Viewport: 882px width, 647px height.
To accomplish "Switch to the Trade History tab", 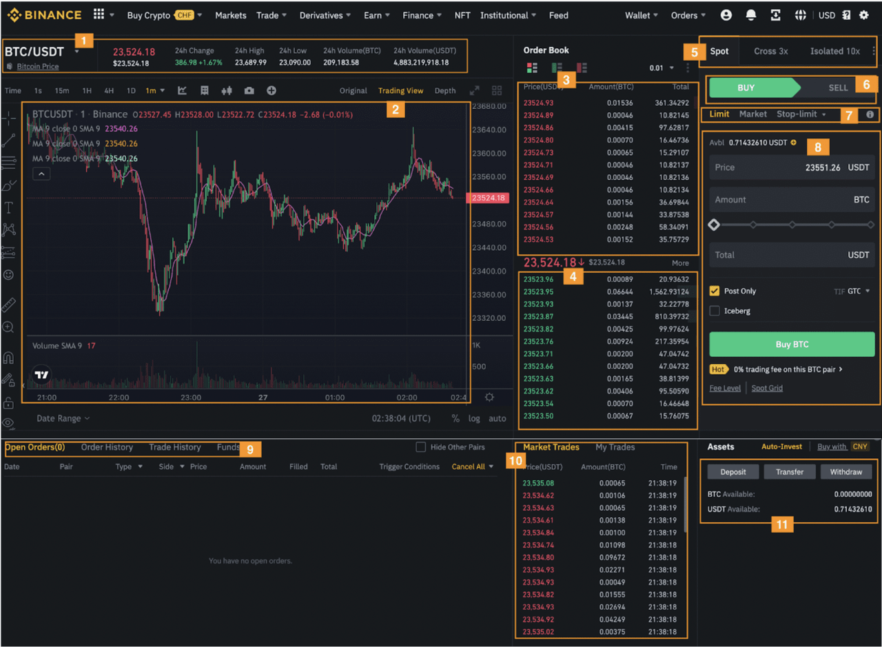I will point(174,447).
